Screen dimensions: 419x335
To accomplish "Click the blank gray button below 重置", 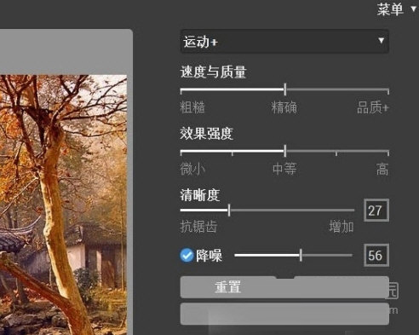I will [284, 314].
